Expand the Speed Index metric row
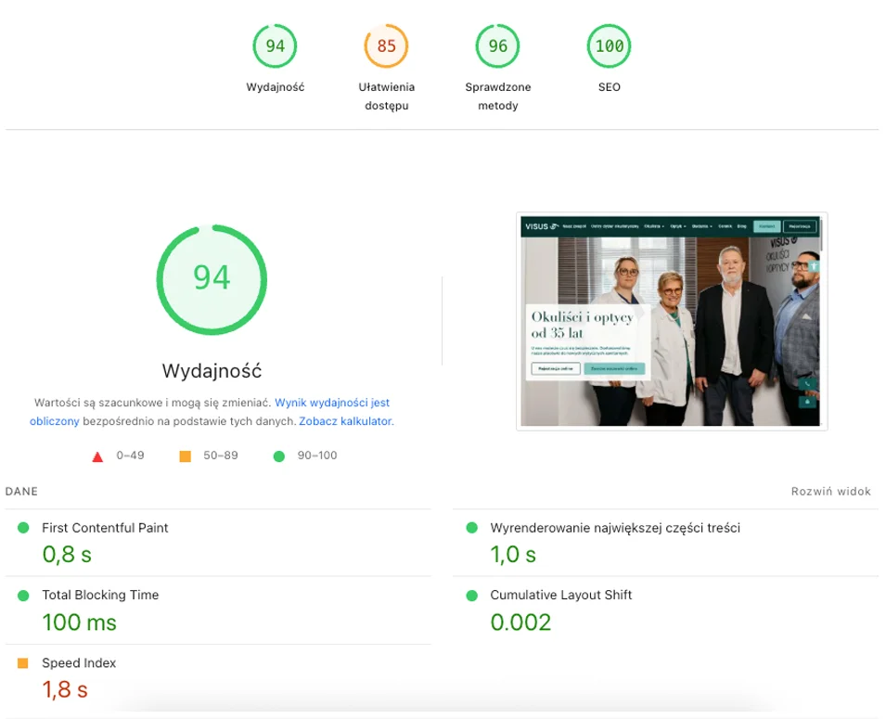This screenshot has height=719, width=886. pos(79,663)
